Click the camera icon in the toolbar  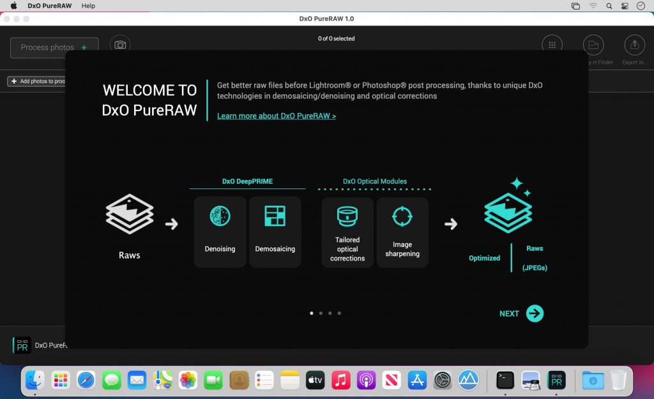pos(119,45)
